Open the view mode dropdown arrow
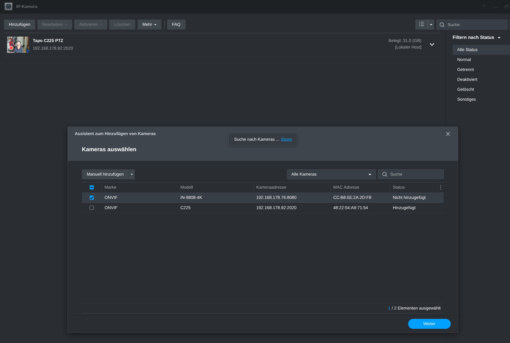The image size is (510, 343). 431,25
